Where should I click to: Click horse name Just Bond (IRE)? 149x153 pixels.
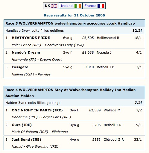coord(26,140)
